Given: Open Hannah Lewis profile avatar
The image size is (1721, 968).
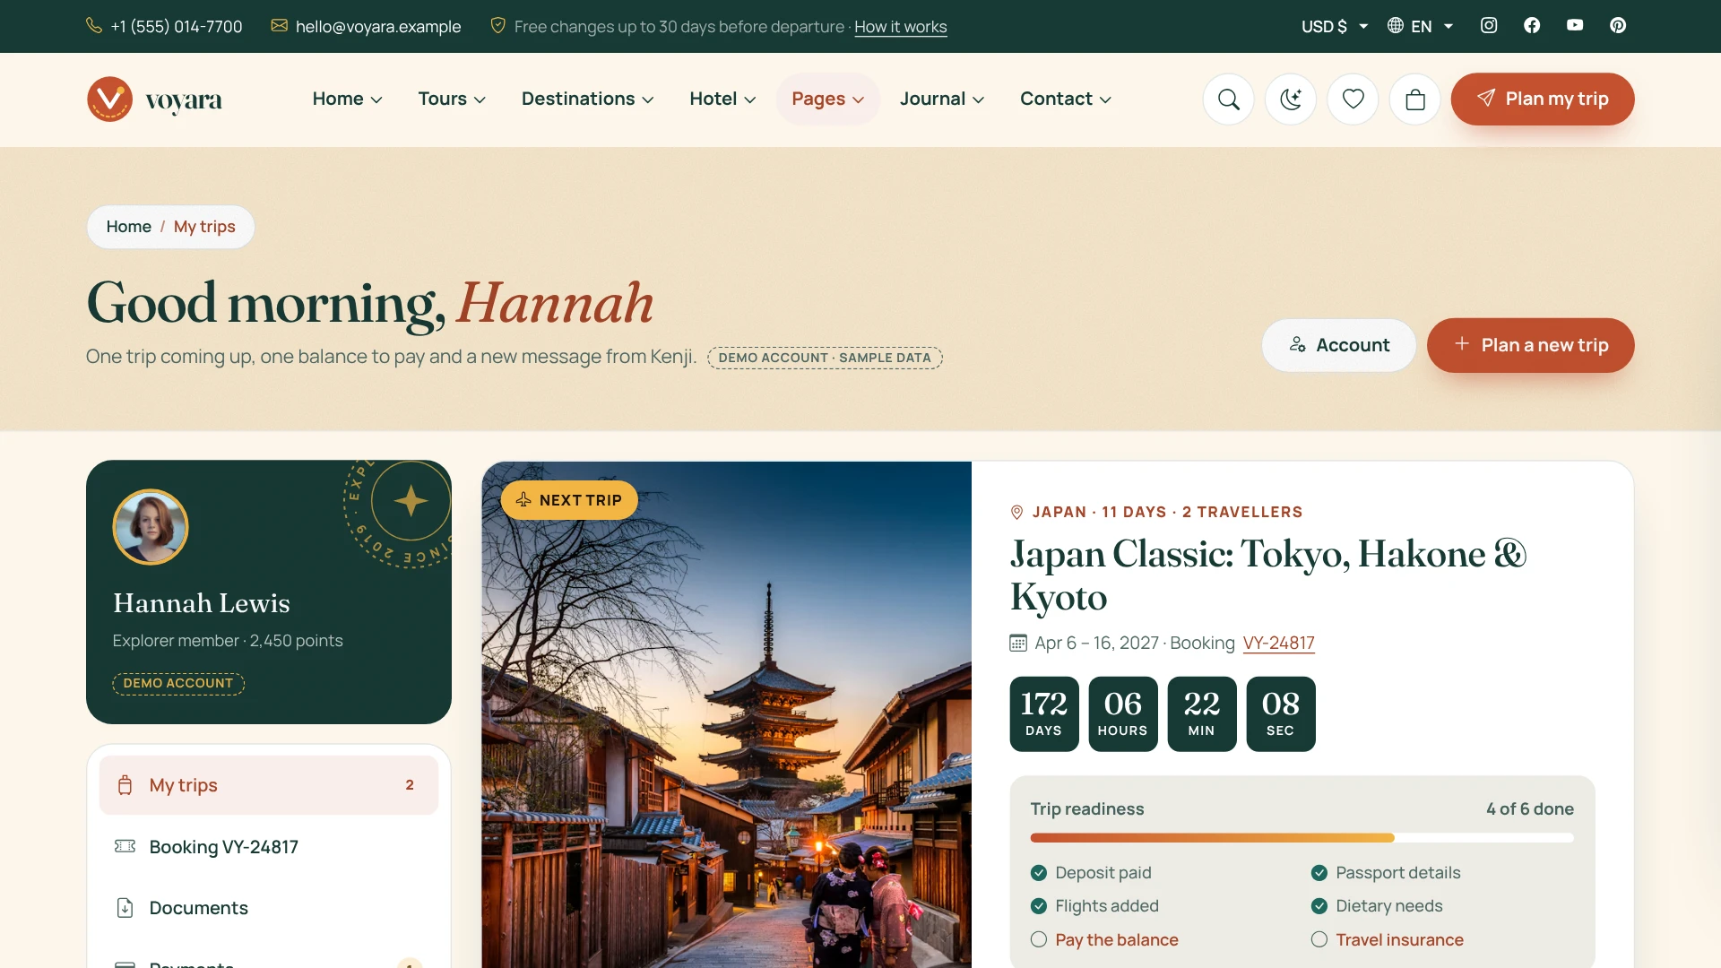Looking at the screenshot, I should [150, 527].
